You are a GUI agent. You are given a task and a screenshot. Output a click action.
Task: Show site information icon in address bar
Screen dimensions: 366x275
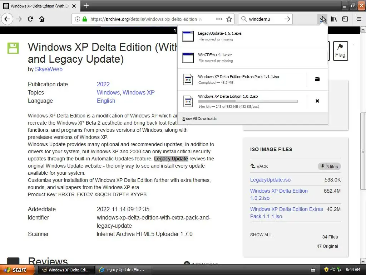coord(77,19)
